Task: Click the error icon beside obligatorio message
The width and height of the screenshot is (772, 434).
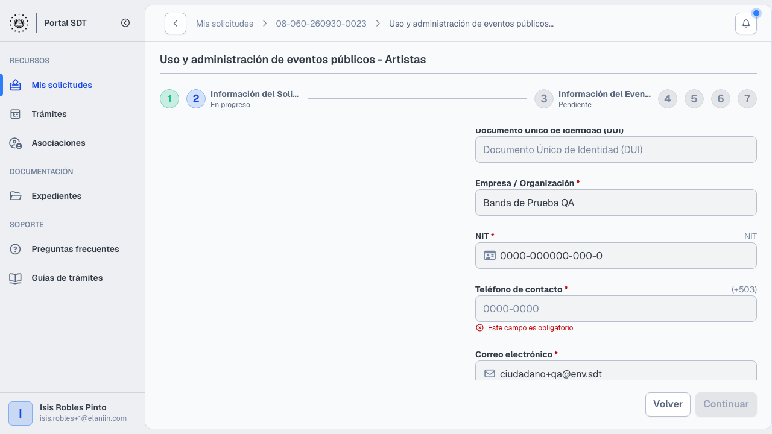Action: [480, 328]
